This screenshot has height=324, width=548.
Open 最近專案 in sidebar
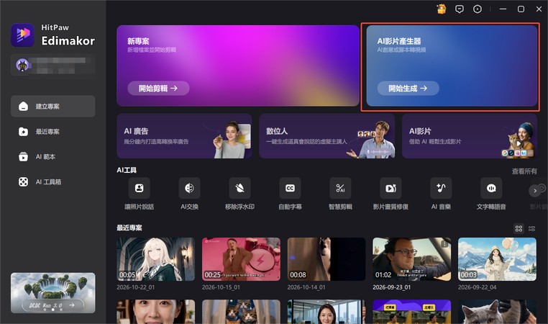point(53,132)
